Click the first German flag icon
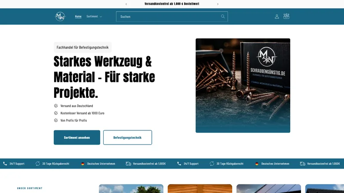 83,164
